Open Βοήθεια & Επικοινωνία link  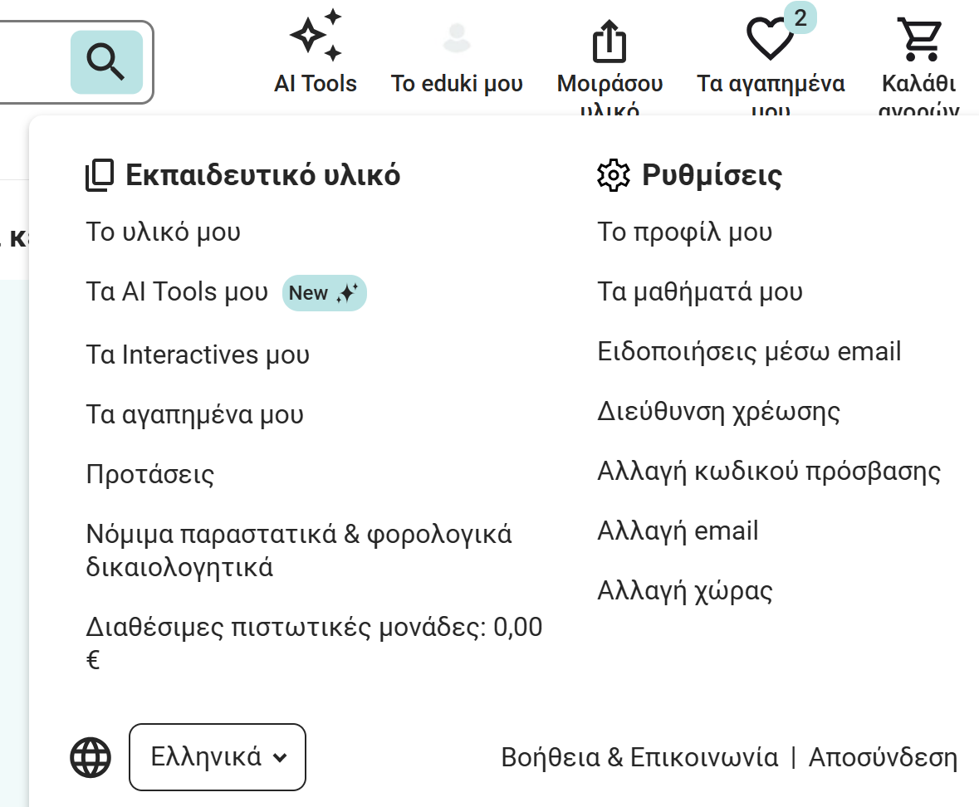(639, 757)
